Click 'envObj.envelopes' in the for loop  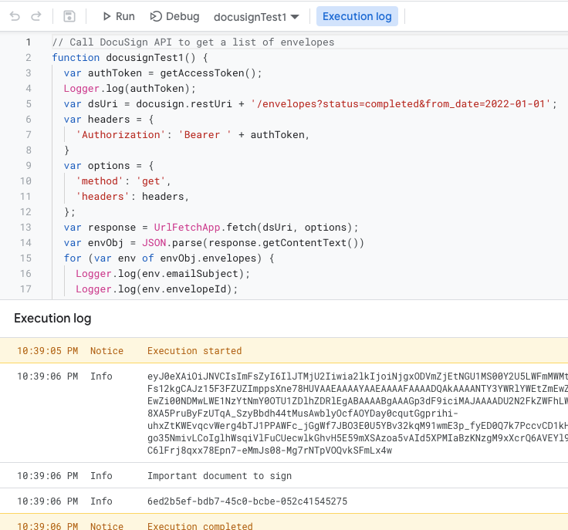(208, 258)
